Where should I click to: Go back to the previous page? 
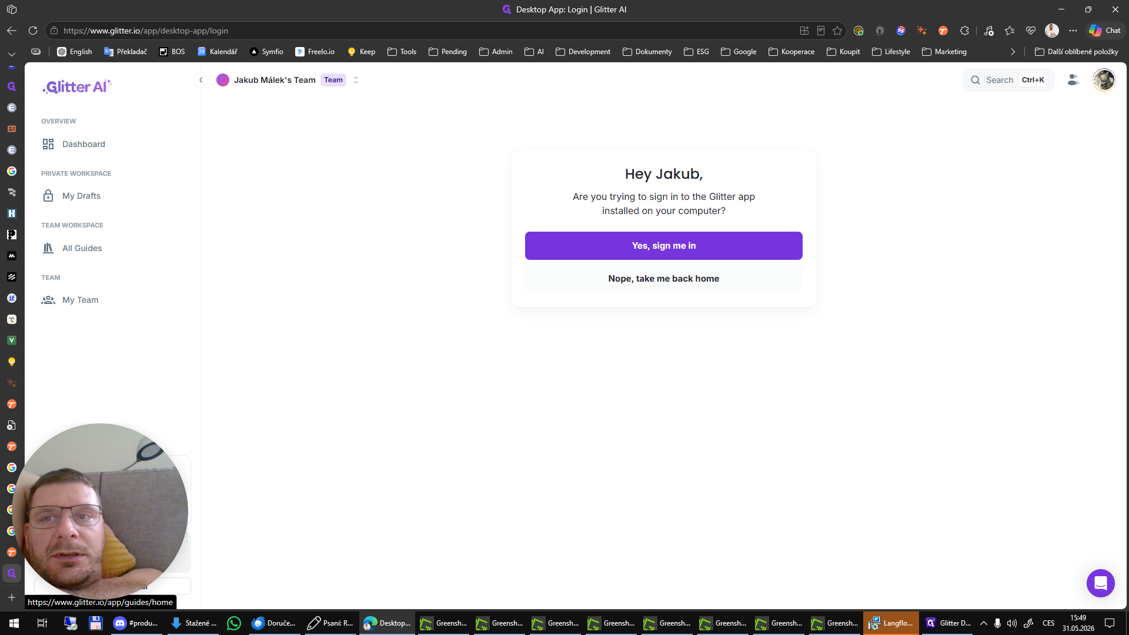coord(12,31)
